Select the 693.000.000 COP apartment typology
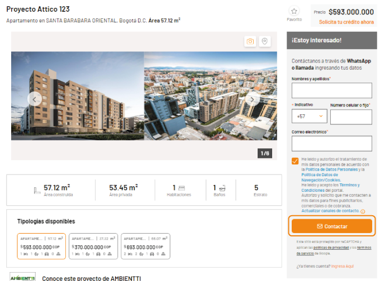This screenshot has width=380, height=281. (x=145, y=246)
